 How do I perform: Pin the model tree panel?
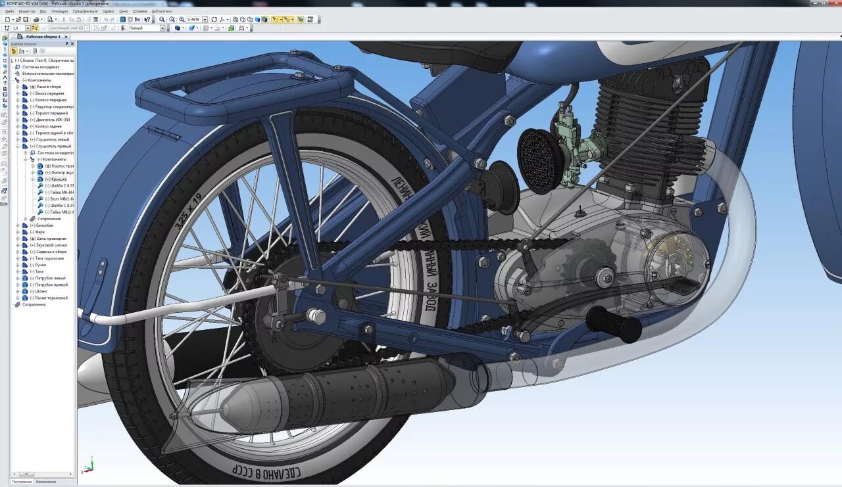pos(67,44)
